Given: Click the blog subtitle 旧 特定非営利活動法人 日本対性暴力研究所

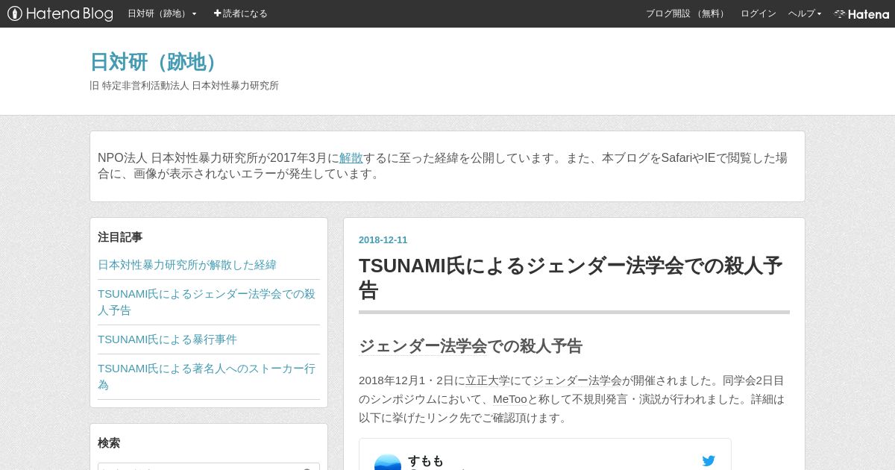Looking at the screenshot, I should click(184, 86).
